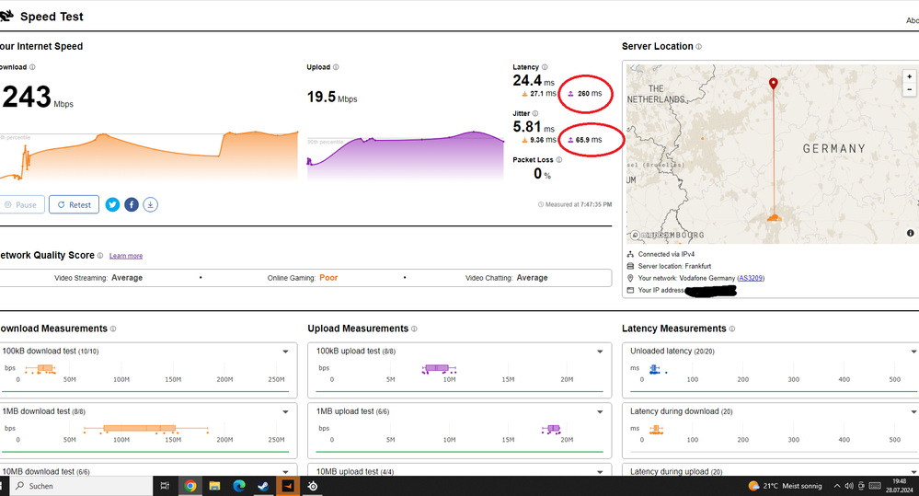Image resolution: width=919 pixels, height=496 pixels.
Task: Expand the 10MB upload test row
Action: coord(600,471)
